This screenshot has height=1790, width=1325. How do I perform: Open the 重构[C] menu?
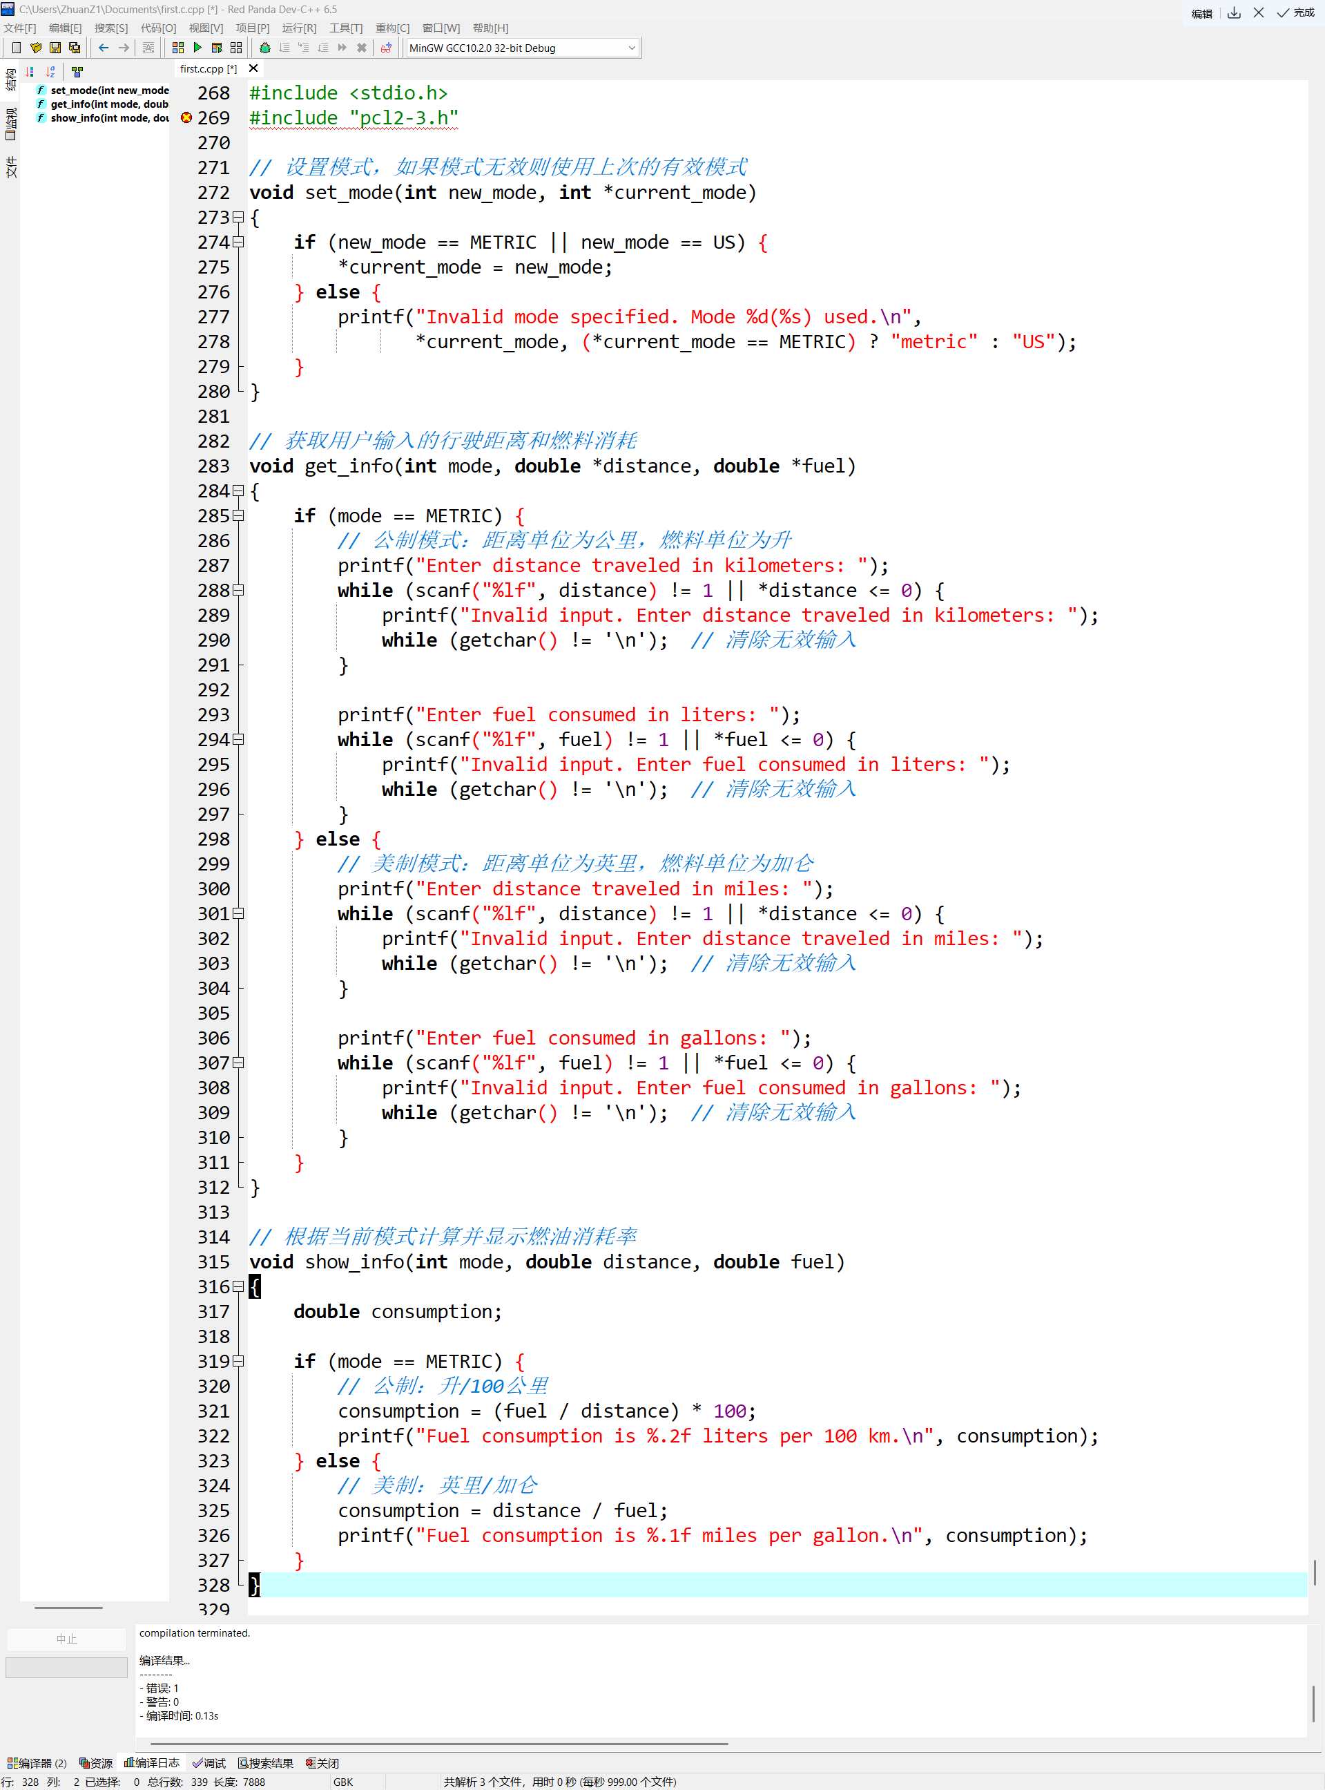(393, 28)
